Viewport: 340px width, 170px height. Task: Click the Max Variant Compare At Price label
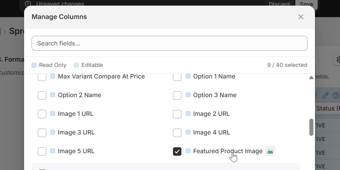(x=101, y=76)
